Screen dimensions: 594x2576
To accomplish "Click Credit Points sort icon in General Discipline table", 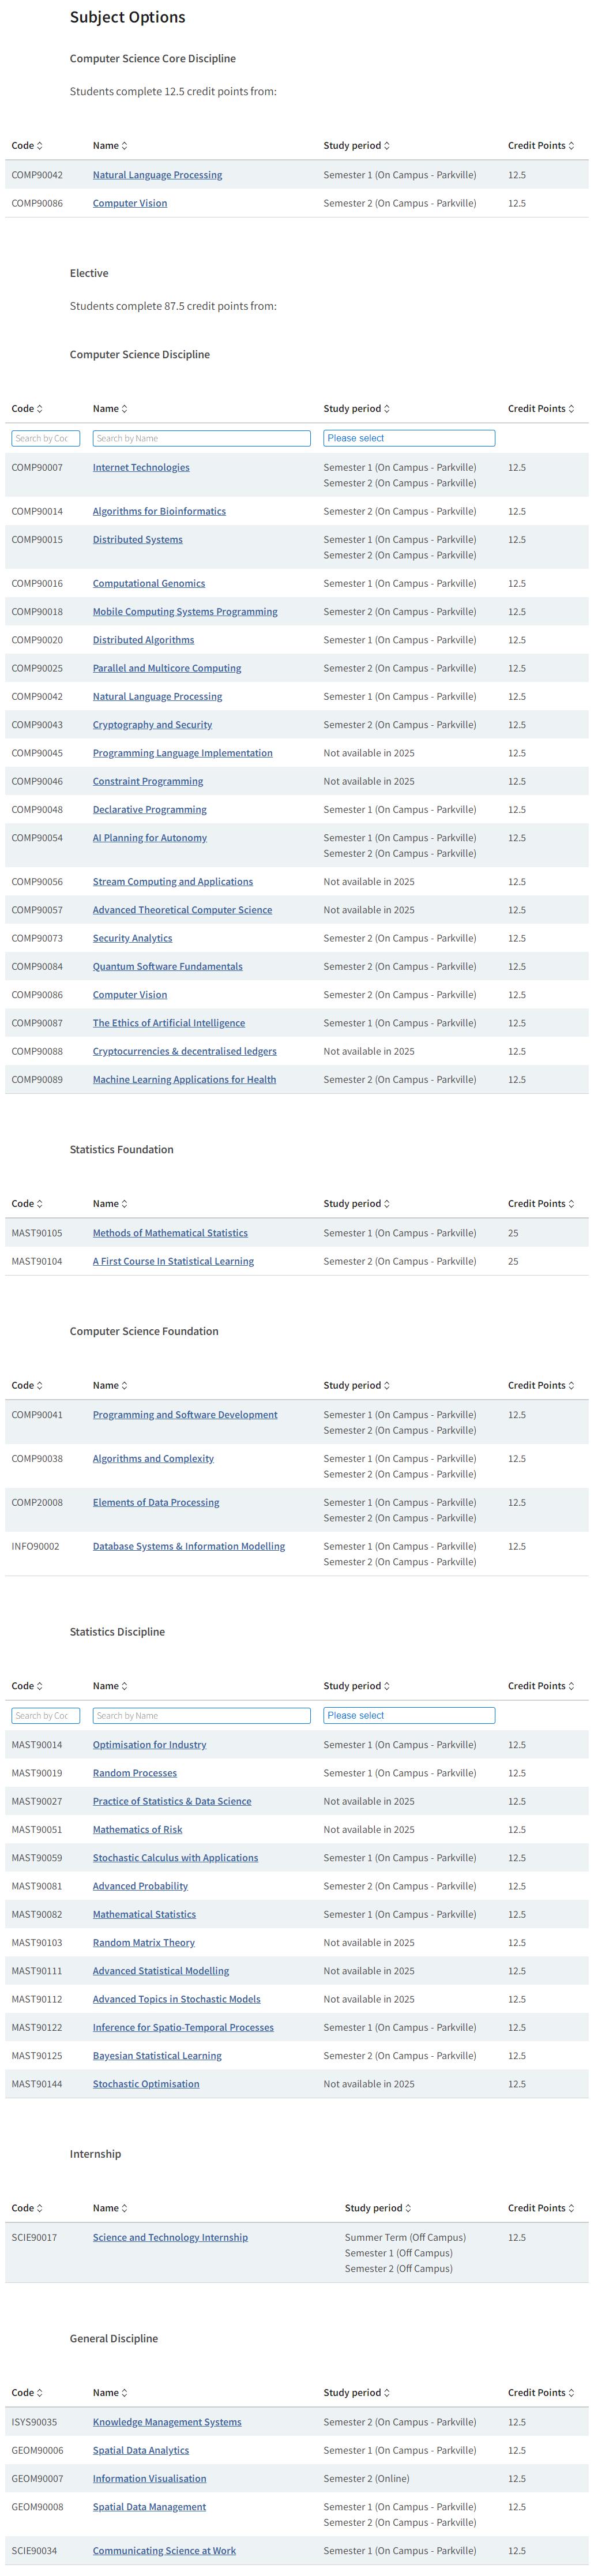I will pyautogui.click(x=571, y=2393).
